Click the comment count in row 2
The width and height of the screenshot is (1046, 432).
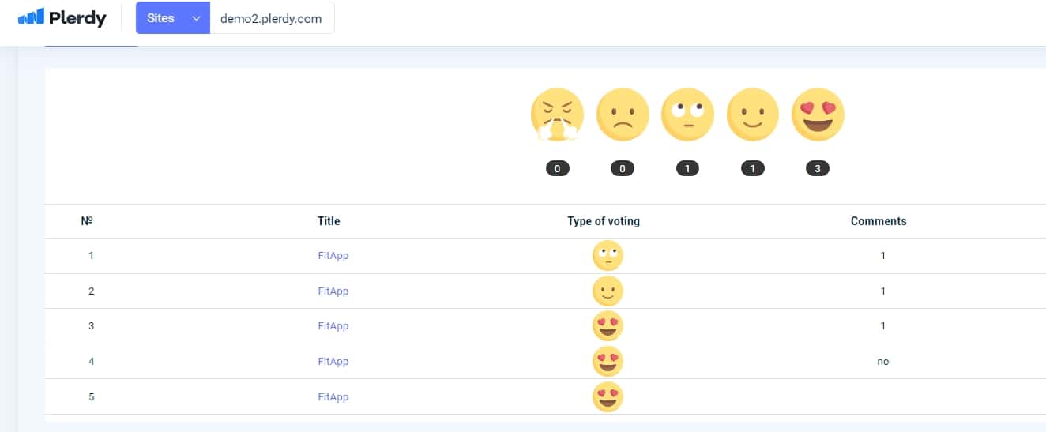pyautogui.click(x=883, y=291)
